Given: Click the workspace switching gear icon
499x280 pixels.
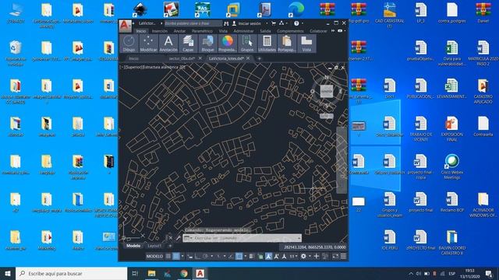Looking at the screenshot, I should pos(303,256).
